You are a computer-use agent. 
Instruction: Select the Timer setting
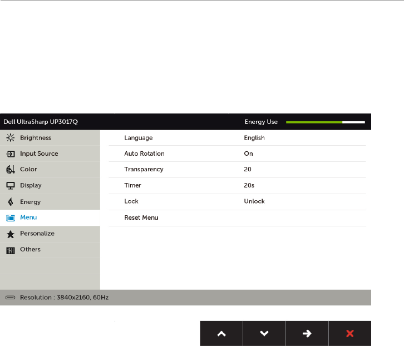(x=237, y=185)
